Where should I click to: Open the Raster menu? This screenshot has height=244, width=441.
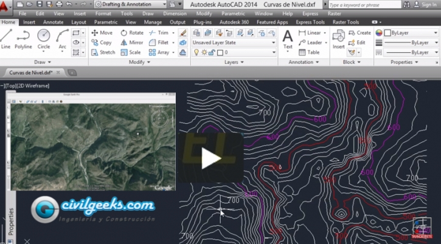334,13
